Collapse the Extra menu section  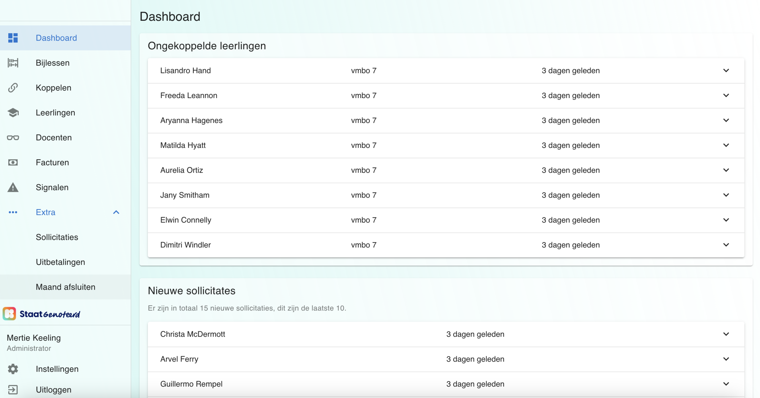(x=116, y=212)
